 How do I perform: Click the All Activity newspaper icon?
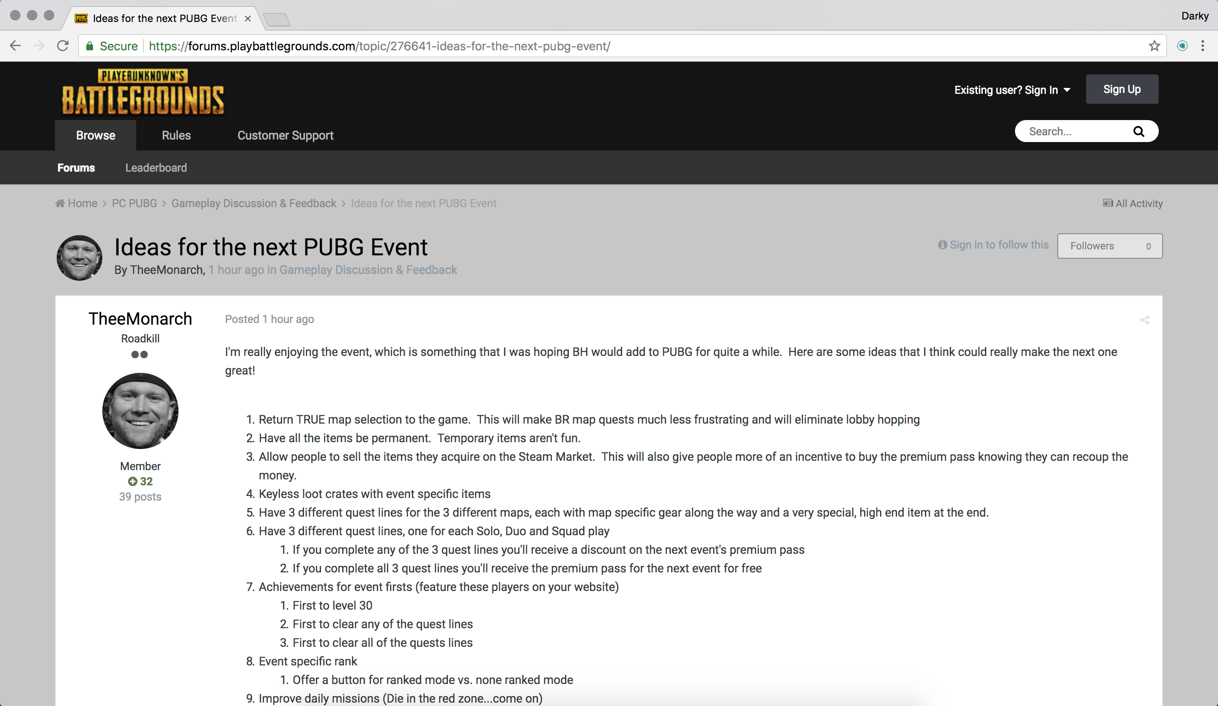[x=1108, y=203]
